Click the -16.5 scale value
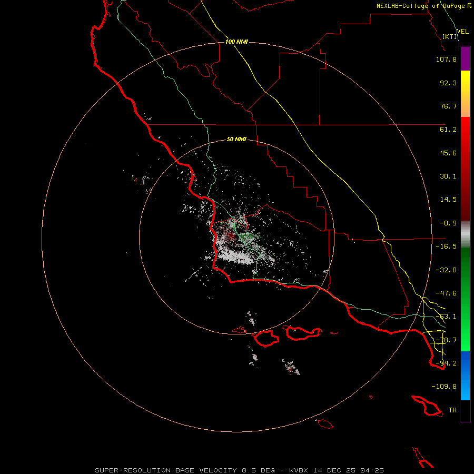This screenshot has height=474, width=474. click(446, 246)
